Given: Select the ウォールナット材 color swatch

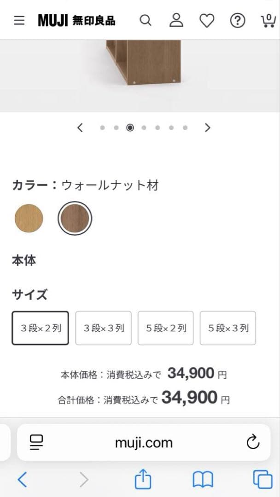Looking at the screenshot, I should pos(75,218).
